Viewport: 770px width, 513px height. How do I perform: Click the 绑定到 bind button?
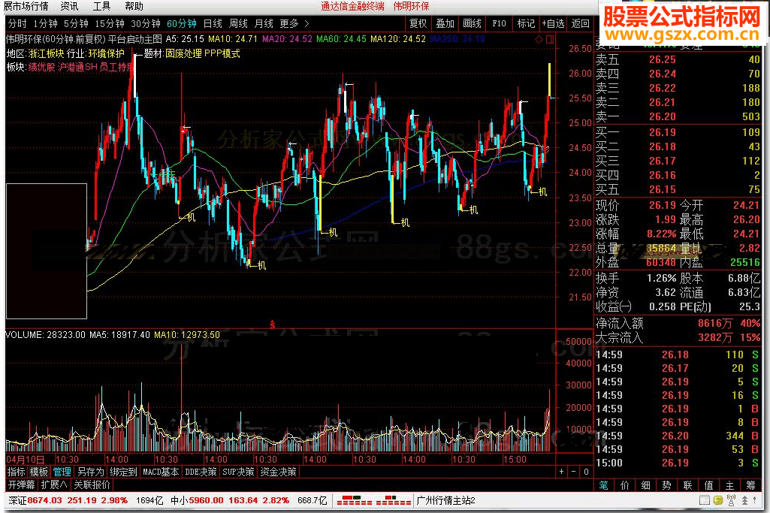[123, 472]
